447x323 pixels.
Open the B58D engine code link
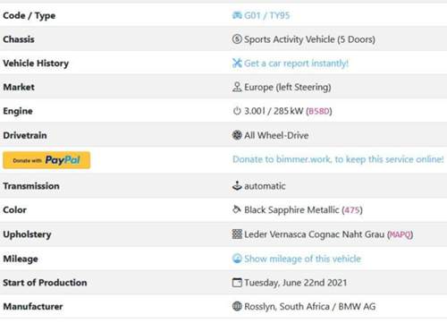click(x=319, y=111)
